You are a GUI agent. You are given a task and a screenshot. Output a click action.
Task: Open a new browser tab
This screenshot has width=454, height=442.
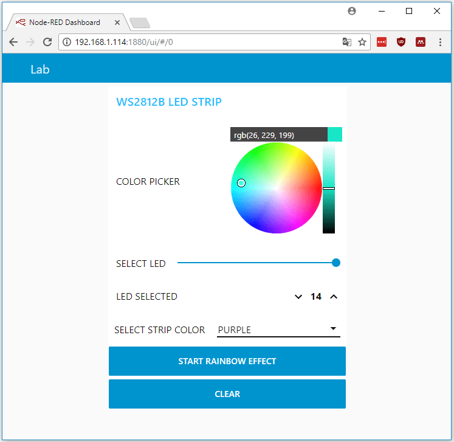click(x=140, y=23)
